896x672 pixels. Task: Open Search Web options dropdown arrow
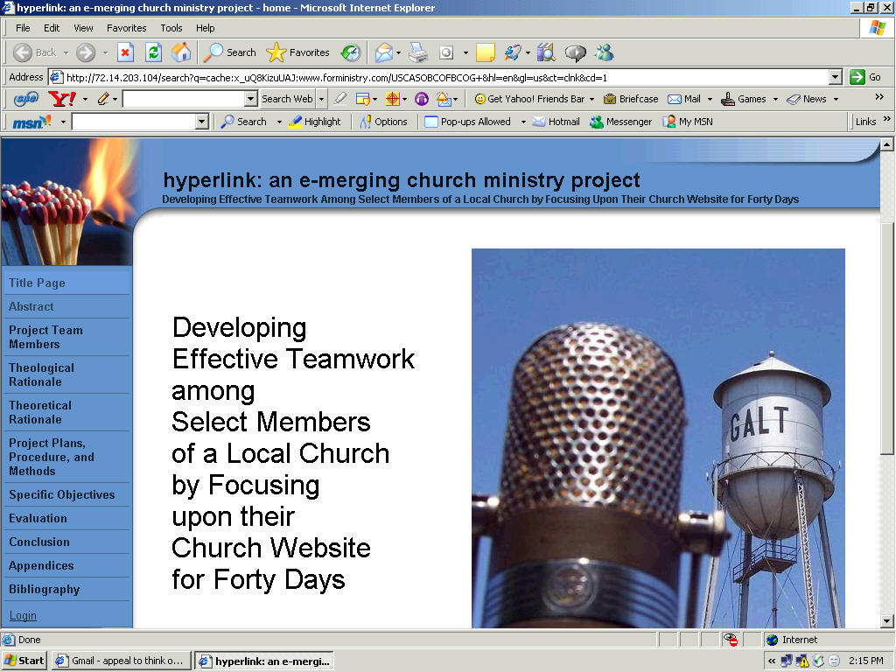click(321, 99)
